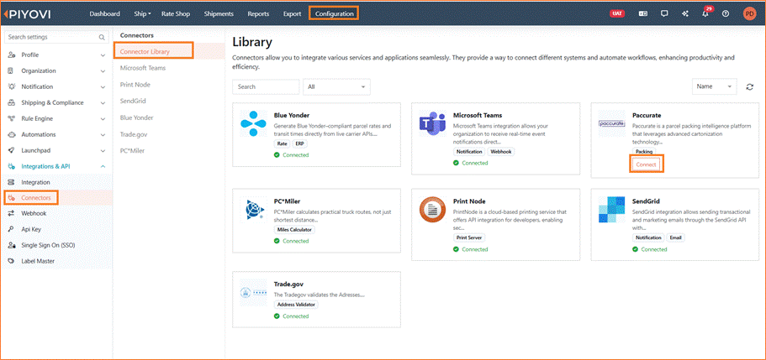This screenshot has width=766, height=360.
Task: Collapse the Integrations & API section
Action: pos(103,166)
